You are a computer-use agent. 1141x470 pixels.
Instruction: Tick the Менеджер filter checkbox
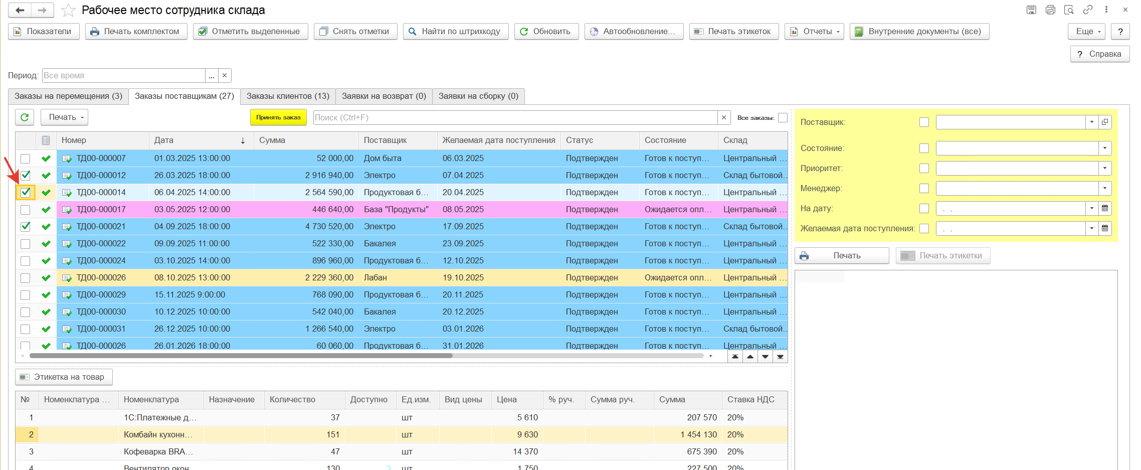(924, 189)
